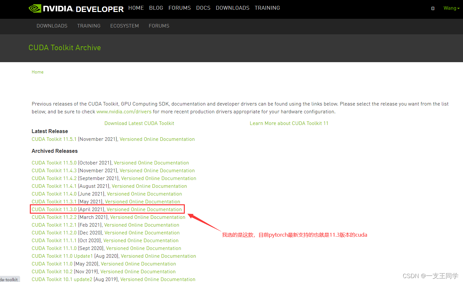Click the CUDA Toolkit Archive page title
This screenshot has width=463, height=282.
(65, 48)
